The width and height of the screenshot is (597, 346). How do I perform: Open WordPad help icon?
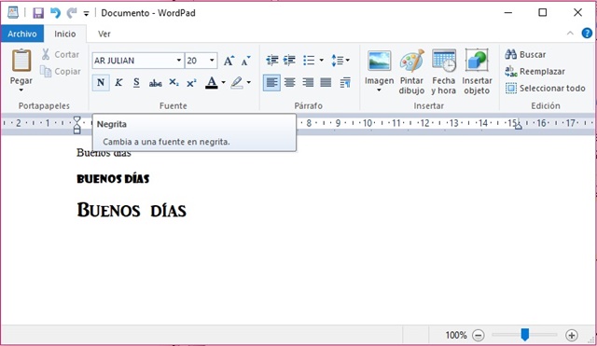pos(587,34)
